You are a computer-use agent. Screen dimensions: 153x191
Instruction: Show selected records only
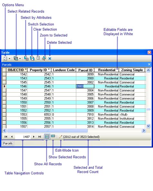53,136
